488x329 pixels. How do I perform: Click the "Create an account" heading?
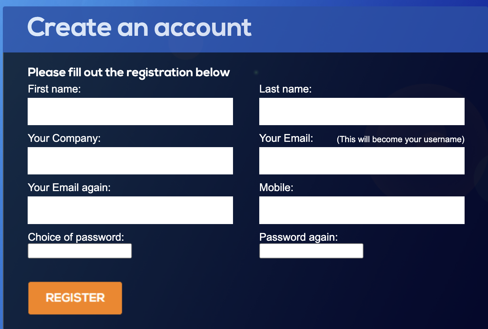coord(139,28)
